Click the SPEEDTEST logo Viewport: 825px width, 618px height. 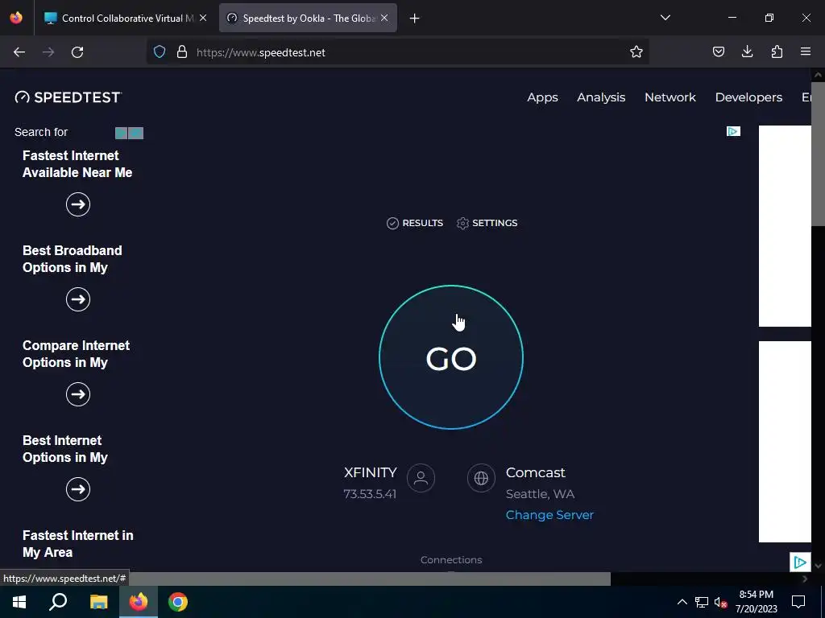tap(68, 97)
